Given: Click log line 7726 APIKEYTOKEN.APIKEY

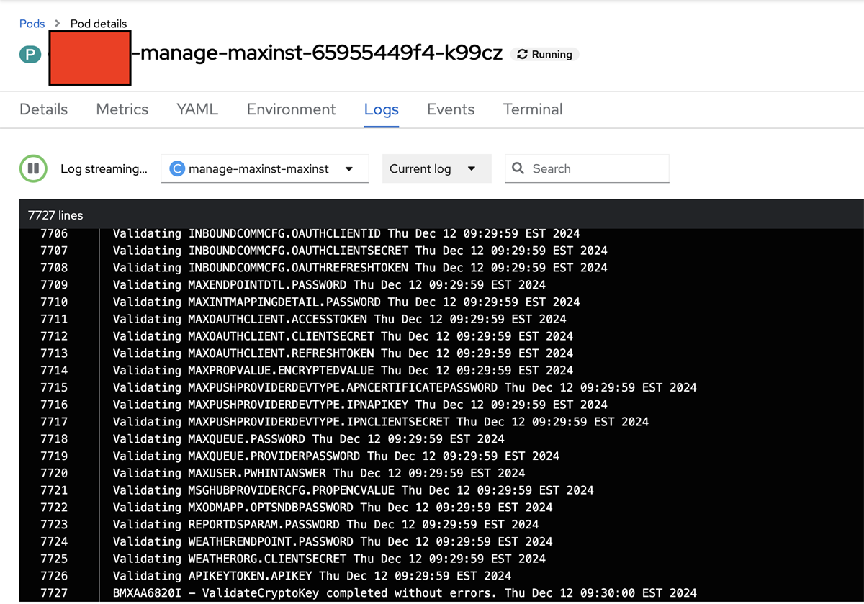Looking at the screenshot, I should point(312,576).
